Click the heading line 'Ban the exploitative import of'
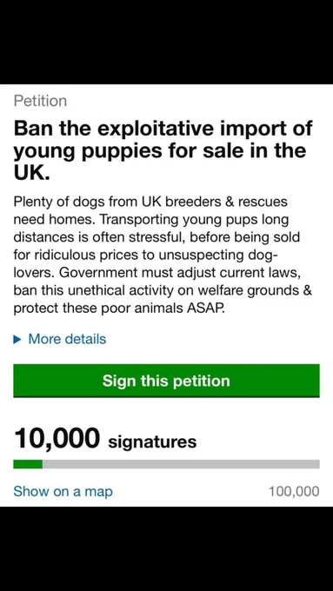The width and height of the screenshot is (333, 591). coord(163,129)
